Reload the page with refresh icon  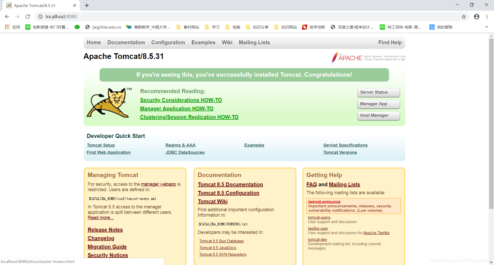click(x=28, y=17)
